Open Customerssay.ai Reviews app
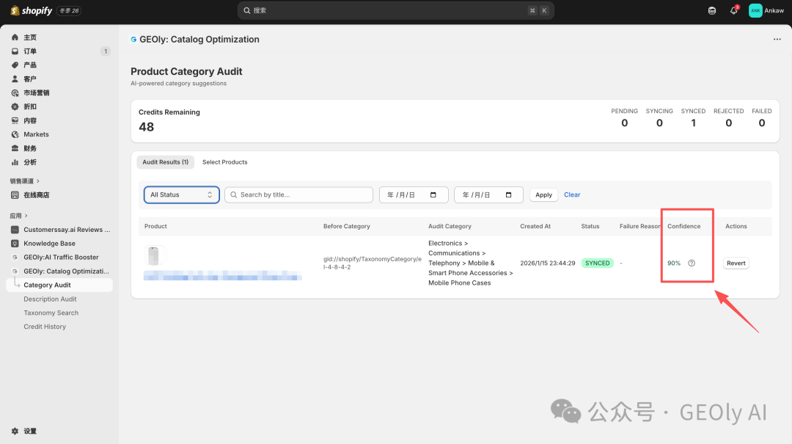The image size is (792, 444). (67, 230)
